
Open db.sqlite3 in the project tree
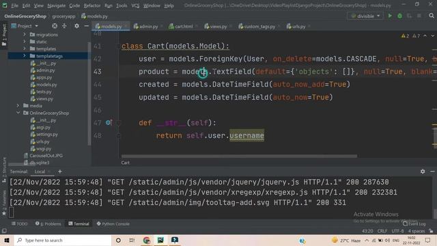point(37,163)
